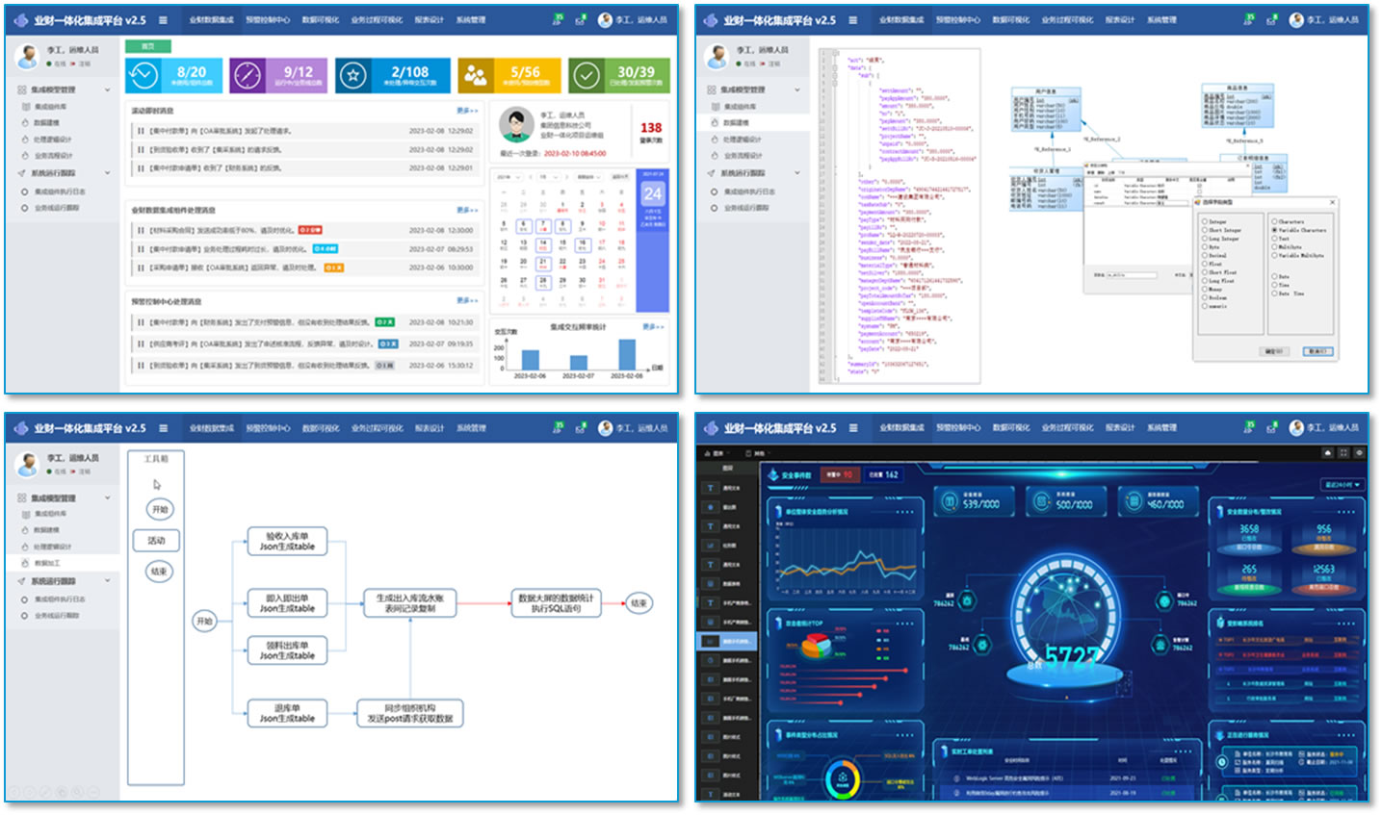Image resolution: width=1382 pixels, height=815 pixels.
Task: Click the user avatar in the dashboard window header
Action: [605, 20]
